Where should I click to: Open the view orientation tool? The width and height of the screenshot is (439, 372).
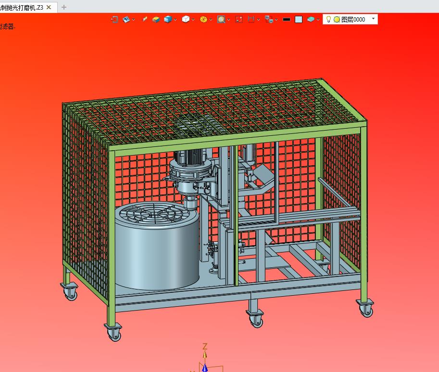pyautogui.click(x=126, y=19)
